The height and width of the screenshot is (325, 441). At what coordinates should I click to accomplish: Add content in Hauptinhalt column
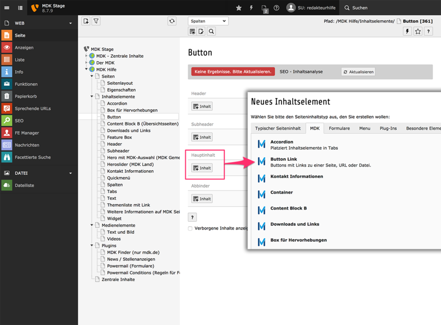pos(202,168)
